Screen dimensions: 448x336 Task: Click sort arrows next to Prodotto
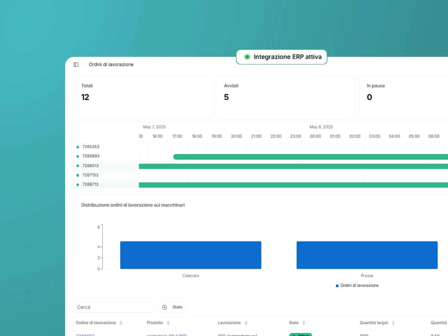point(168,323)
